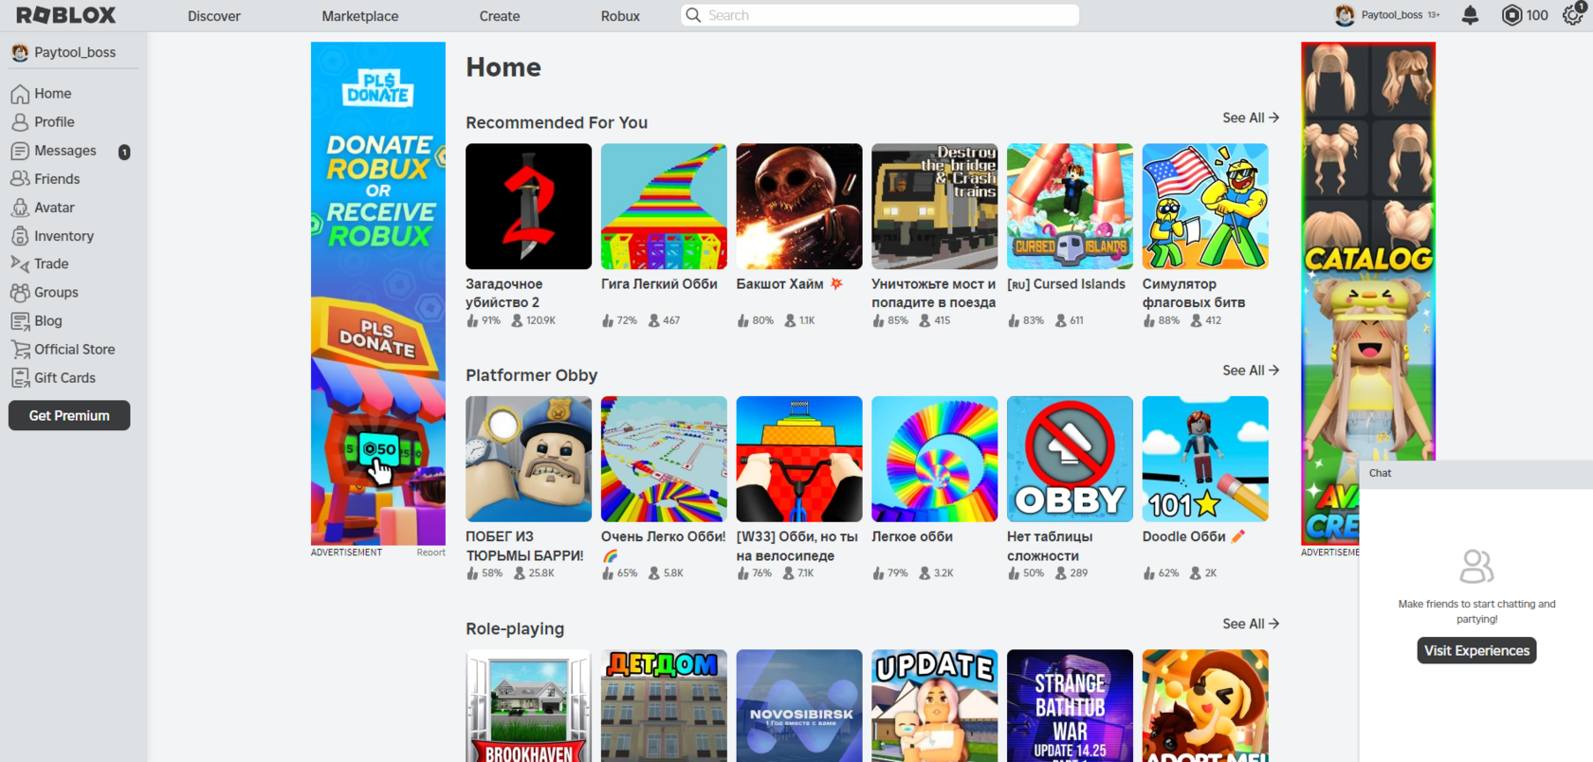Click the search magnifier icon
This screenshot has height=762, width=1593.
693,15
